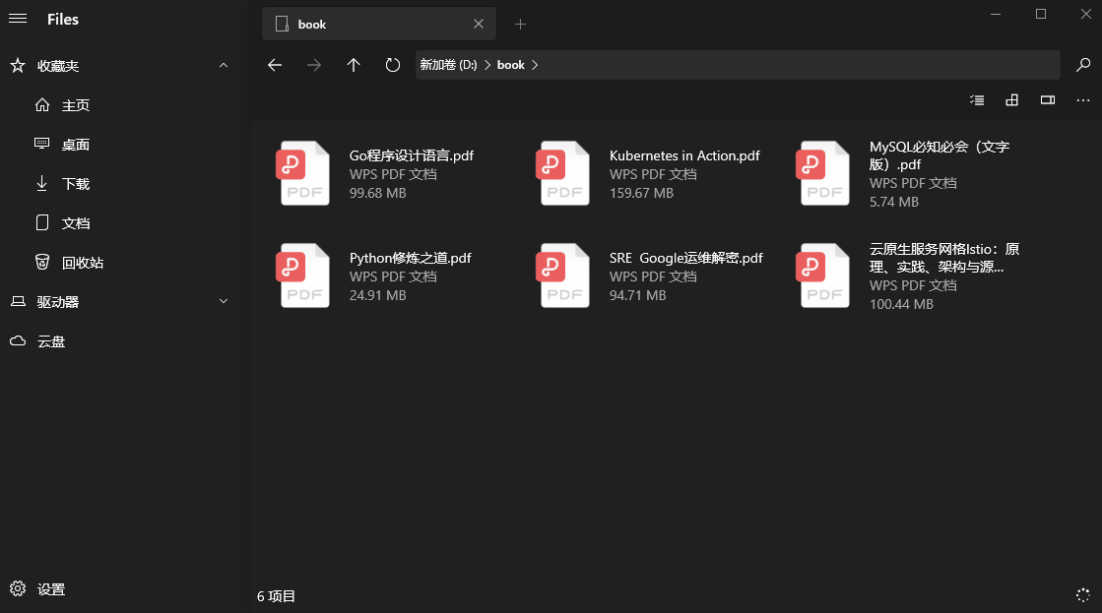The height and width of the screenshot is (613, 1102).
Task: Click the 159.67 MB size text
Action: 641,193
